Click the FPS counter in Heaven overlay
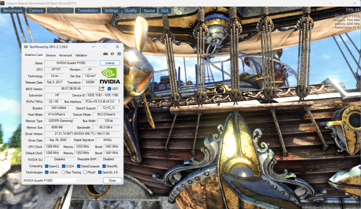 [353, 10]
